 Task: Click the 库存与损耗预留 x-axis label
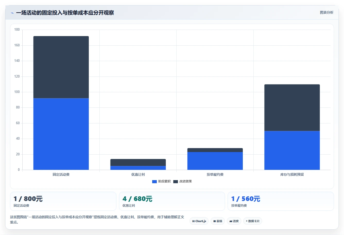point(292,174)
